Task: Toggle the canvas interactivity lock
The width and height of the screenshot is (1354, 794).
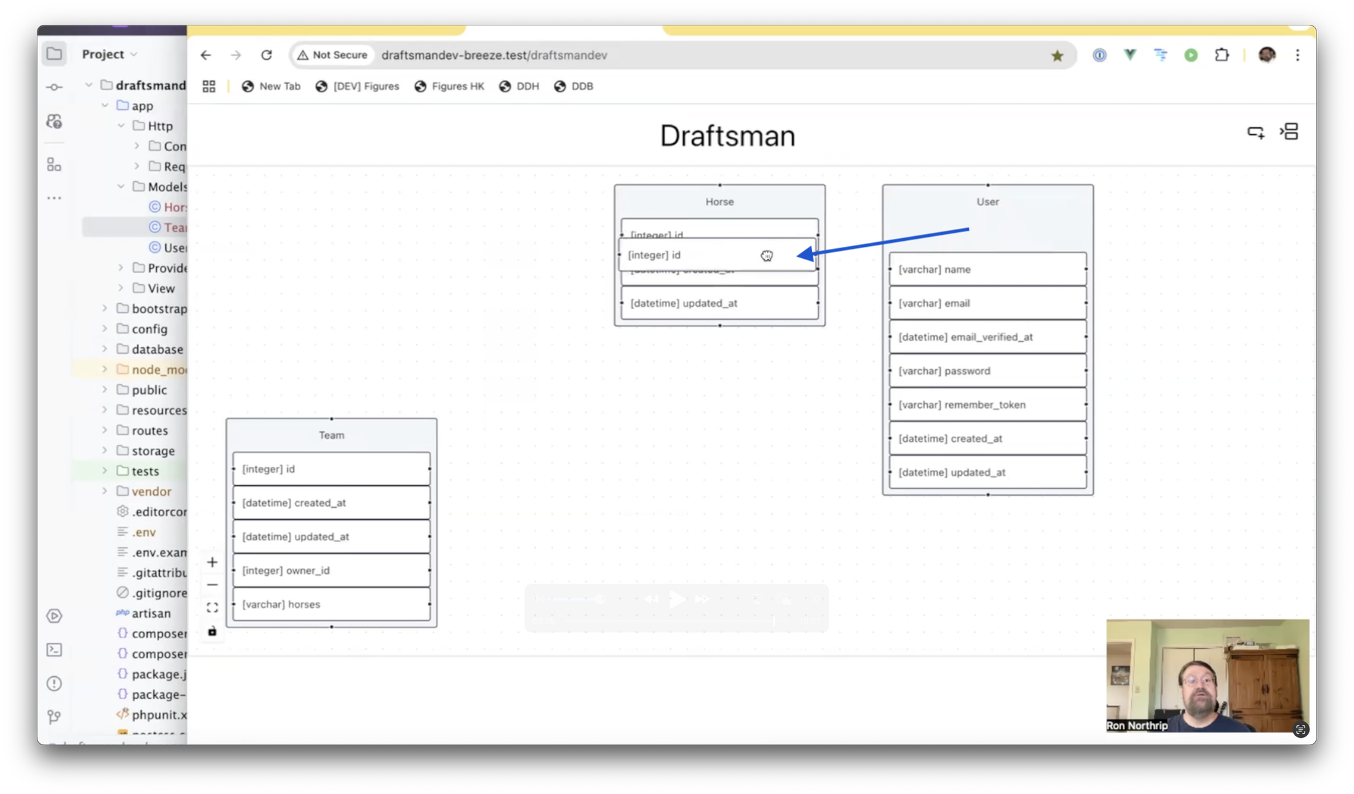Action: coord(212,631)
